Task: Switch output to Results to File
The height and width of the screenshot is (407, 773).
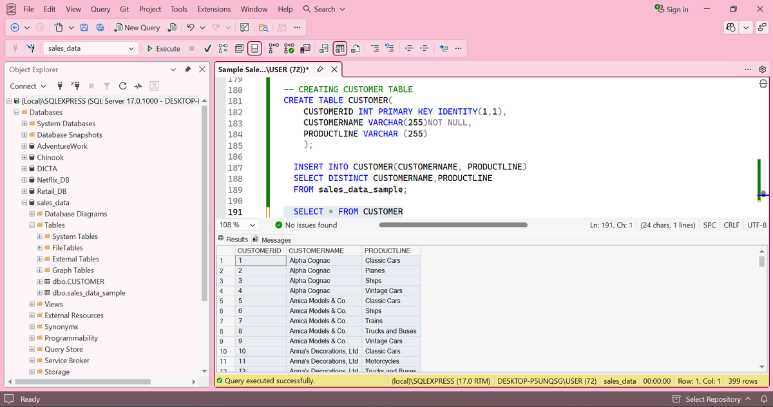Action: (356, 48)
